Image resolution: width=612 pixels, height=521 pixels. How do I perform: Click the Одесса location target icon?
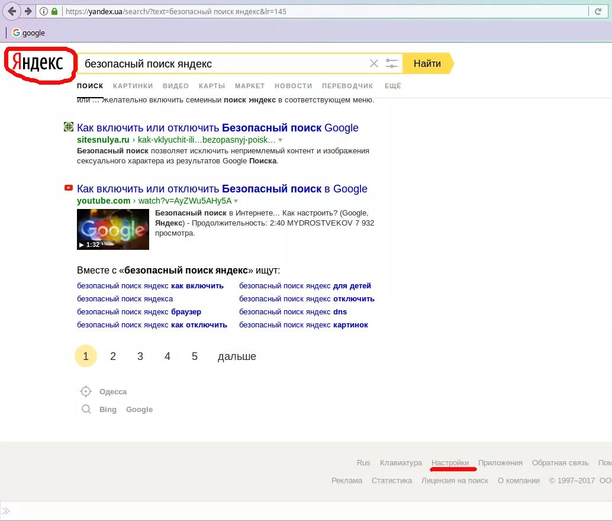click(86, 391)
